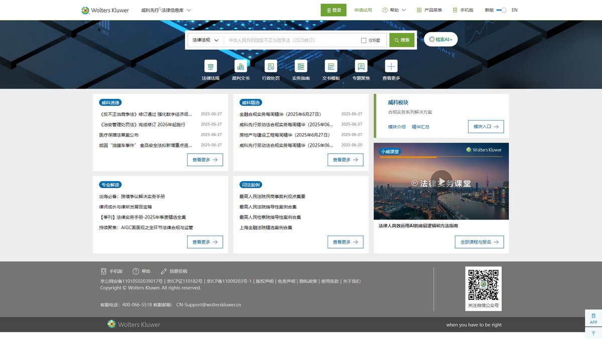Open 律师成长与律所发展百宝箱
The image size is (602, 339).
(125, 207)
